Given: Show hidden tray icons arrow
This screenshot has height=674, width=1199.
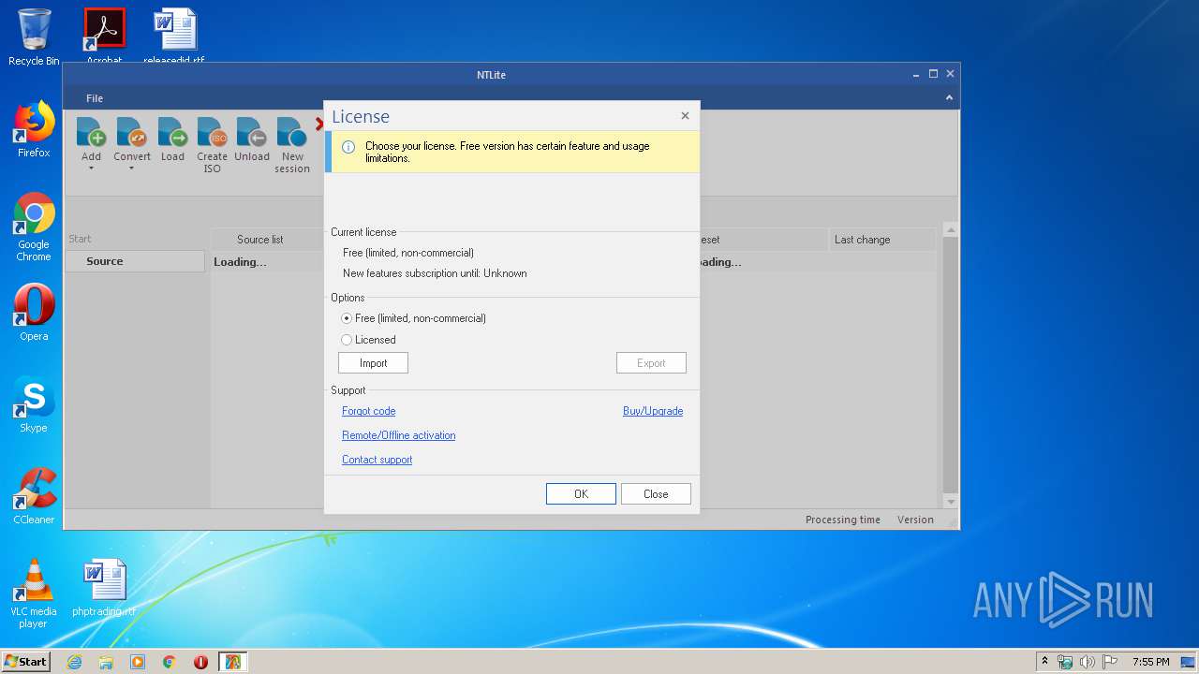Looking at the screenshot, I should point(1044,662).
